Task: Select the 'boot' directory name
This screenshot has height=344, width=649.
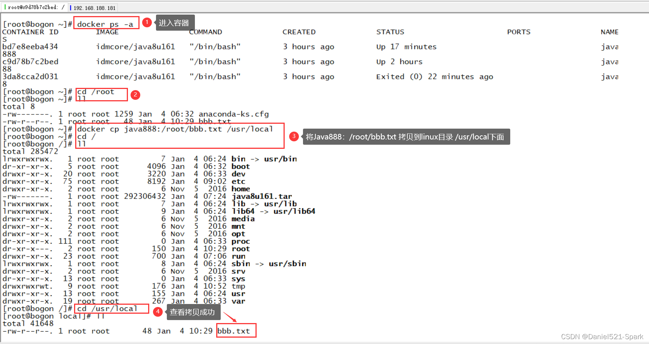Action: pos(241,166)
